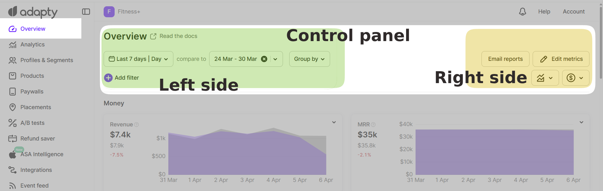Click the notification bell icon
603x191 pixels.
[522, 12]
